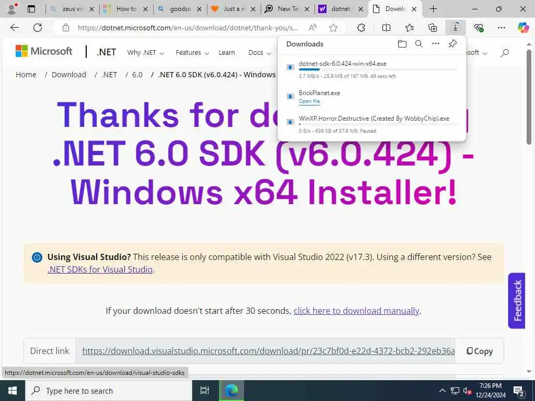This screenshot has height=401, width=535.
Task: Open split screen view icon
Action: click(x=386, y=28)
